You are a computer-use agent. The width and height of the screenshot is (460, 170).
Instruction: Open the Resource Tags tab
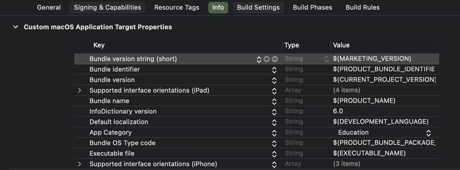(x=177, y=7)
